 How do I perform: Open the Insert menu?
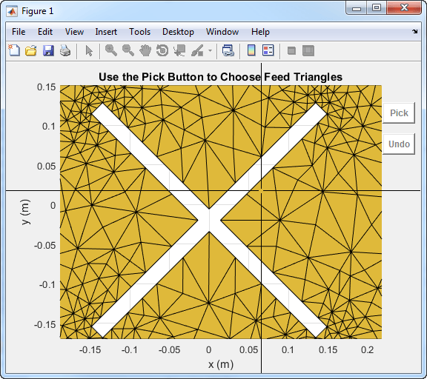[106, 32]
